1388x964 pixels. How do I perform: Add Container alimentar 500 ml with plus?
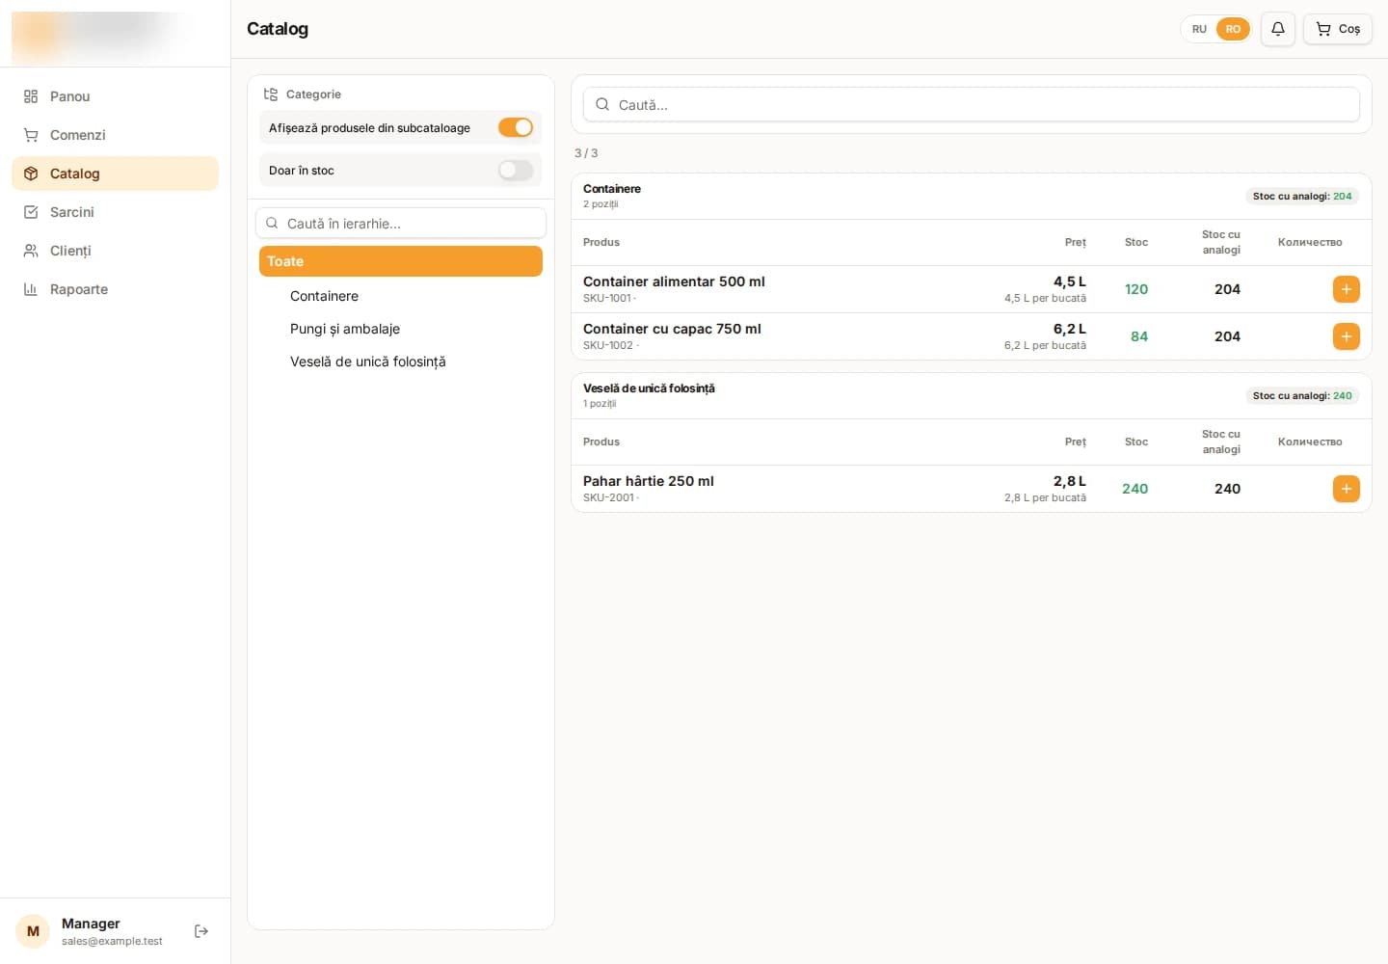(1347, 289)
